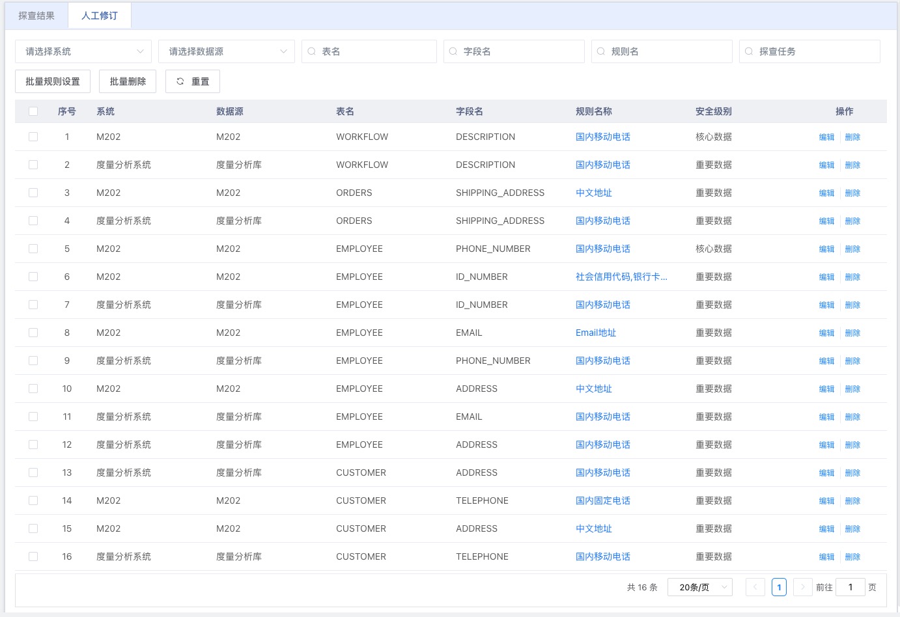This screenshot has width=900, height=617.
Task: Click the refresh icon on 重置 button
Action: click(x=180, y=81)
